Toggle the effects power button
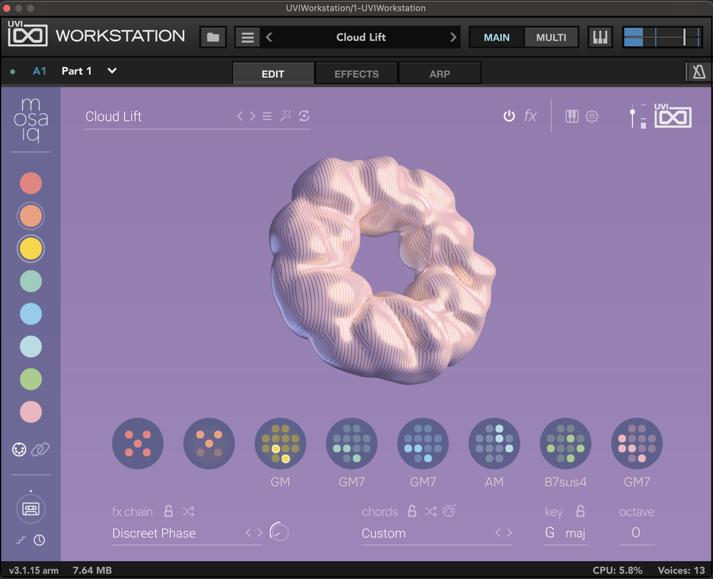The width and height of the screenshot is (713, 579). [509, 116]
